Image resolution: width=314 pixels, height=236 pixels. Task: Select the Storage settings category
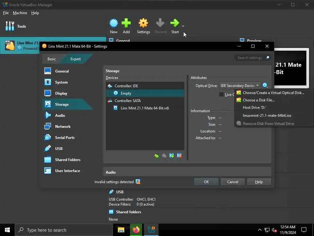pos(67,104)
